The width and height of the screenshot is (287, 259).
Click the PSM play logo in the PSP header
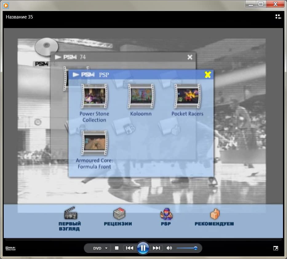click(83, 75)
